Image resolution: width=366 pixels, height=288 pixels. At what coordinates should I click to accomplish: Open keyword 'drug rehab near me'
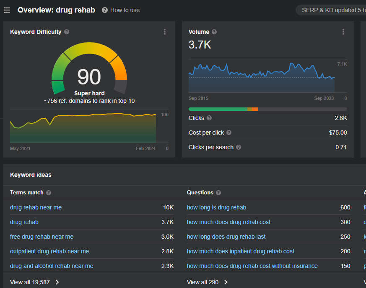[x=36, y=207]
